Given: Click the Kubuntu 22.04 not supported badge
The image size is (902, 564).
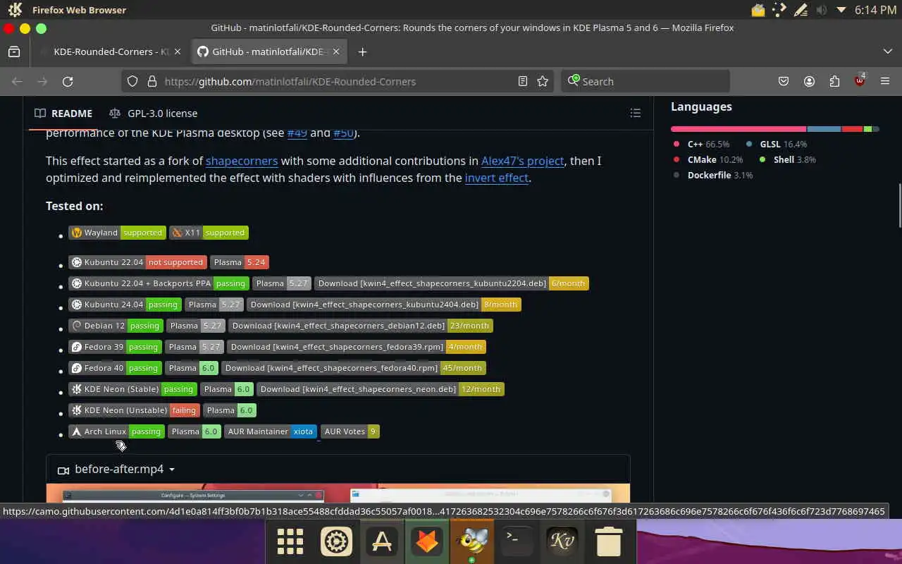Looking at the screenshot, I should (137, 262).
